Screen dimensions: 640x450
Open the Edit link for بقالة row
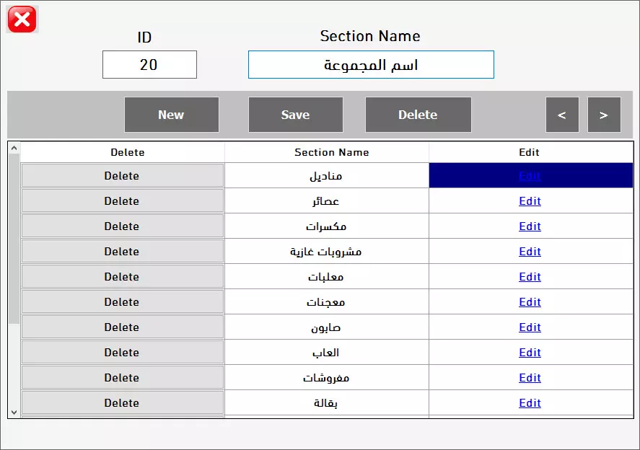click(x=530, y=402)
